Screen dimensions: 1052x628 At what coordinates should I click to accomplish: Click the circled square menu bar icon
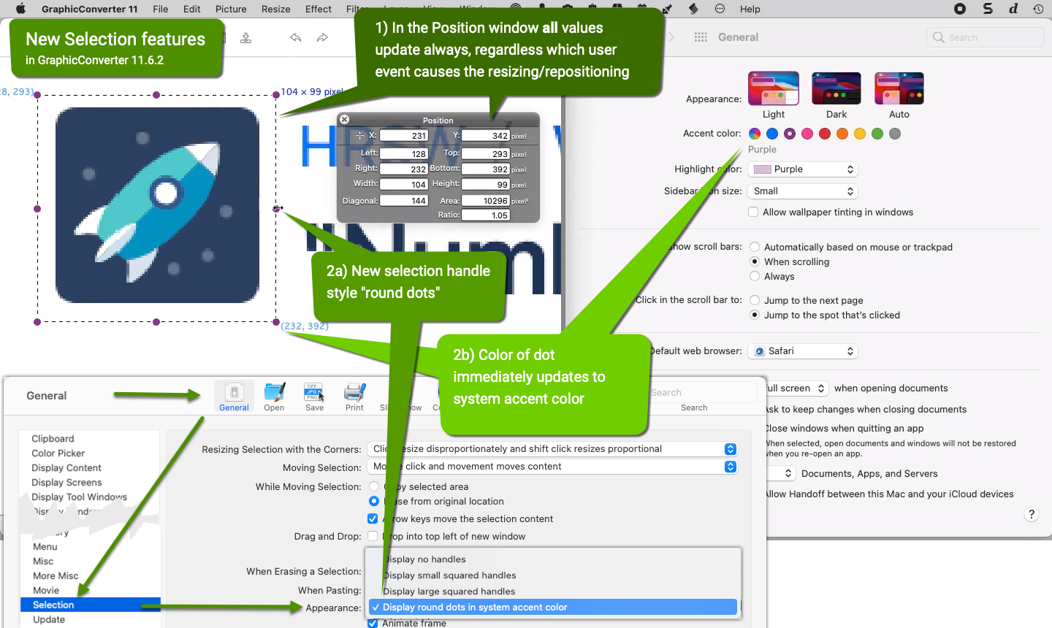pyautogui.click(x=960, y=9)
